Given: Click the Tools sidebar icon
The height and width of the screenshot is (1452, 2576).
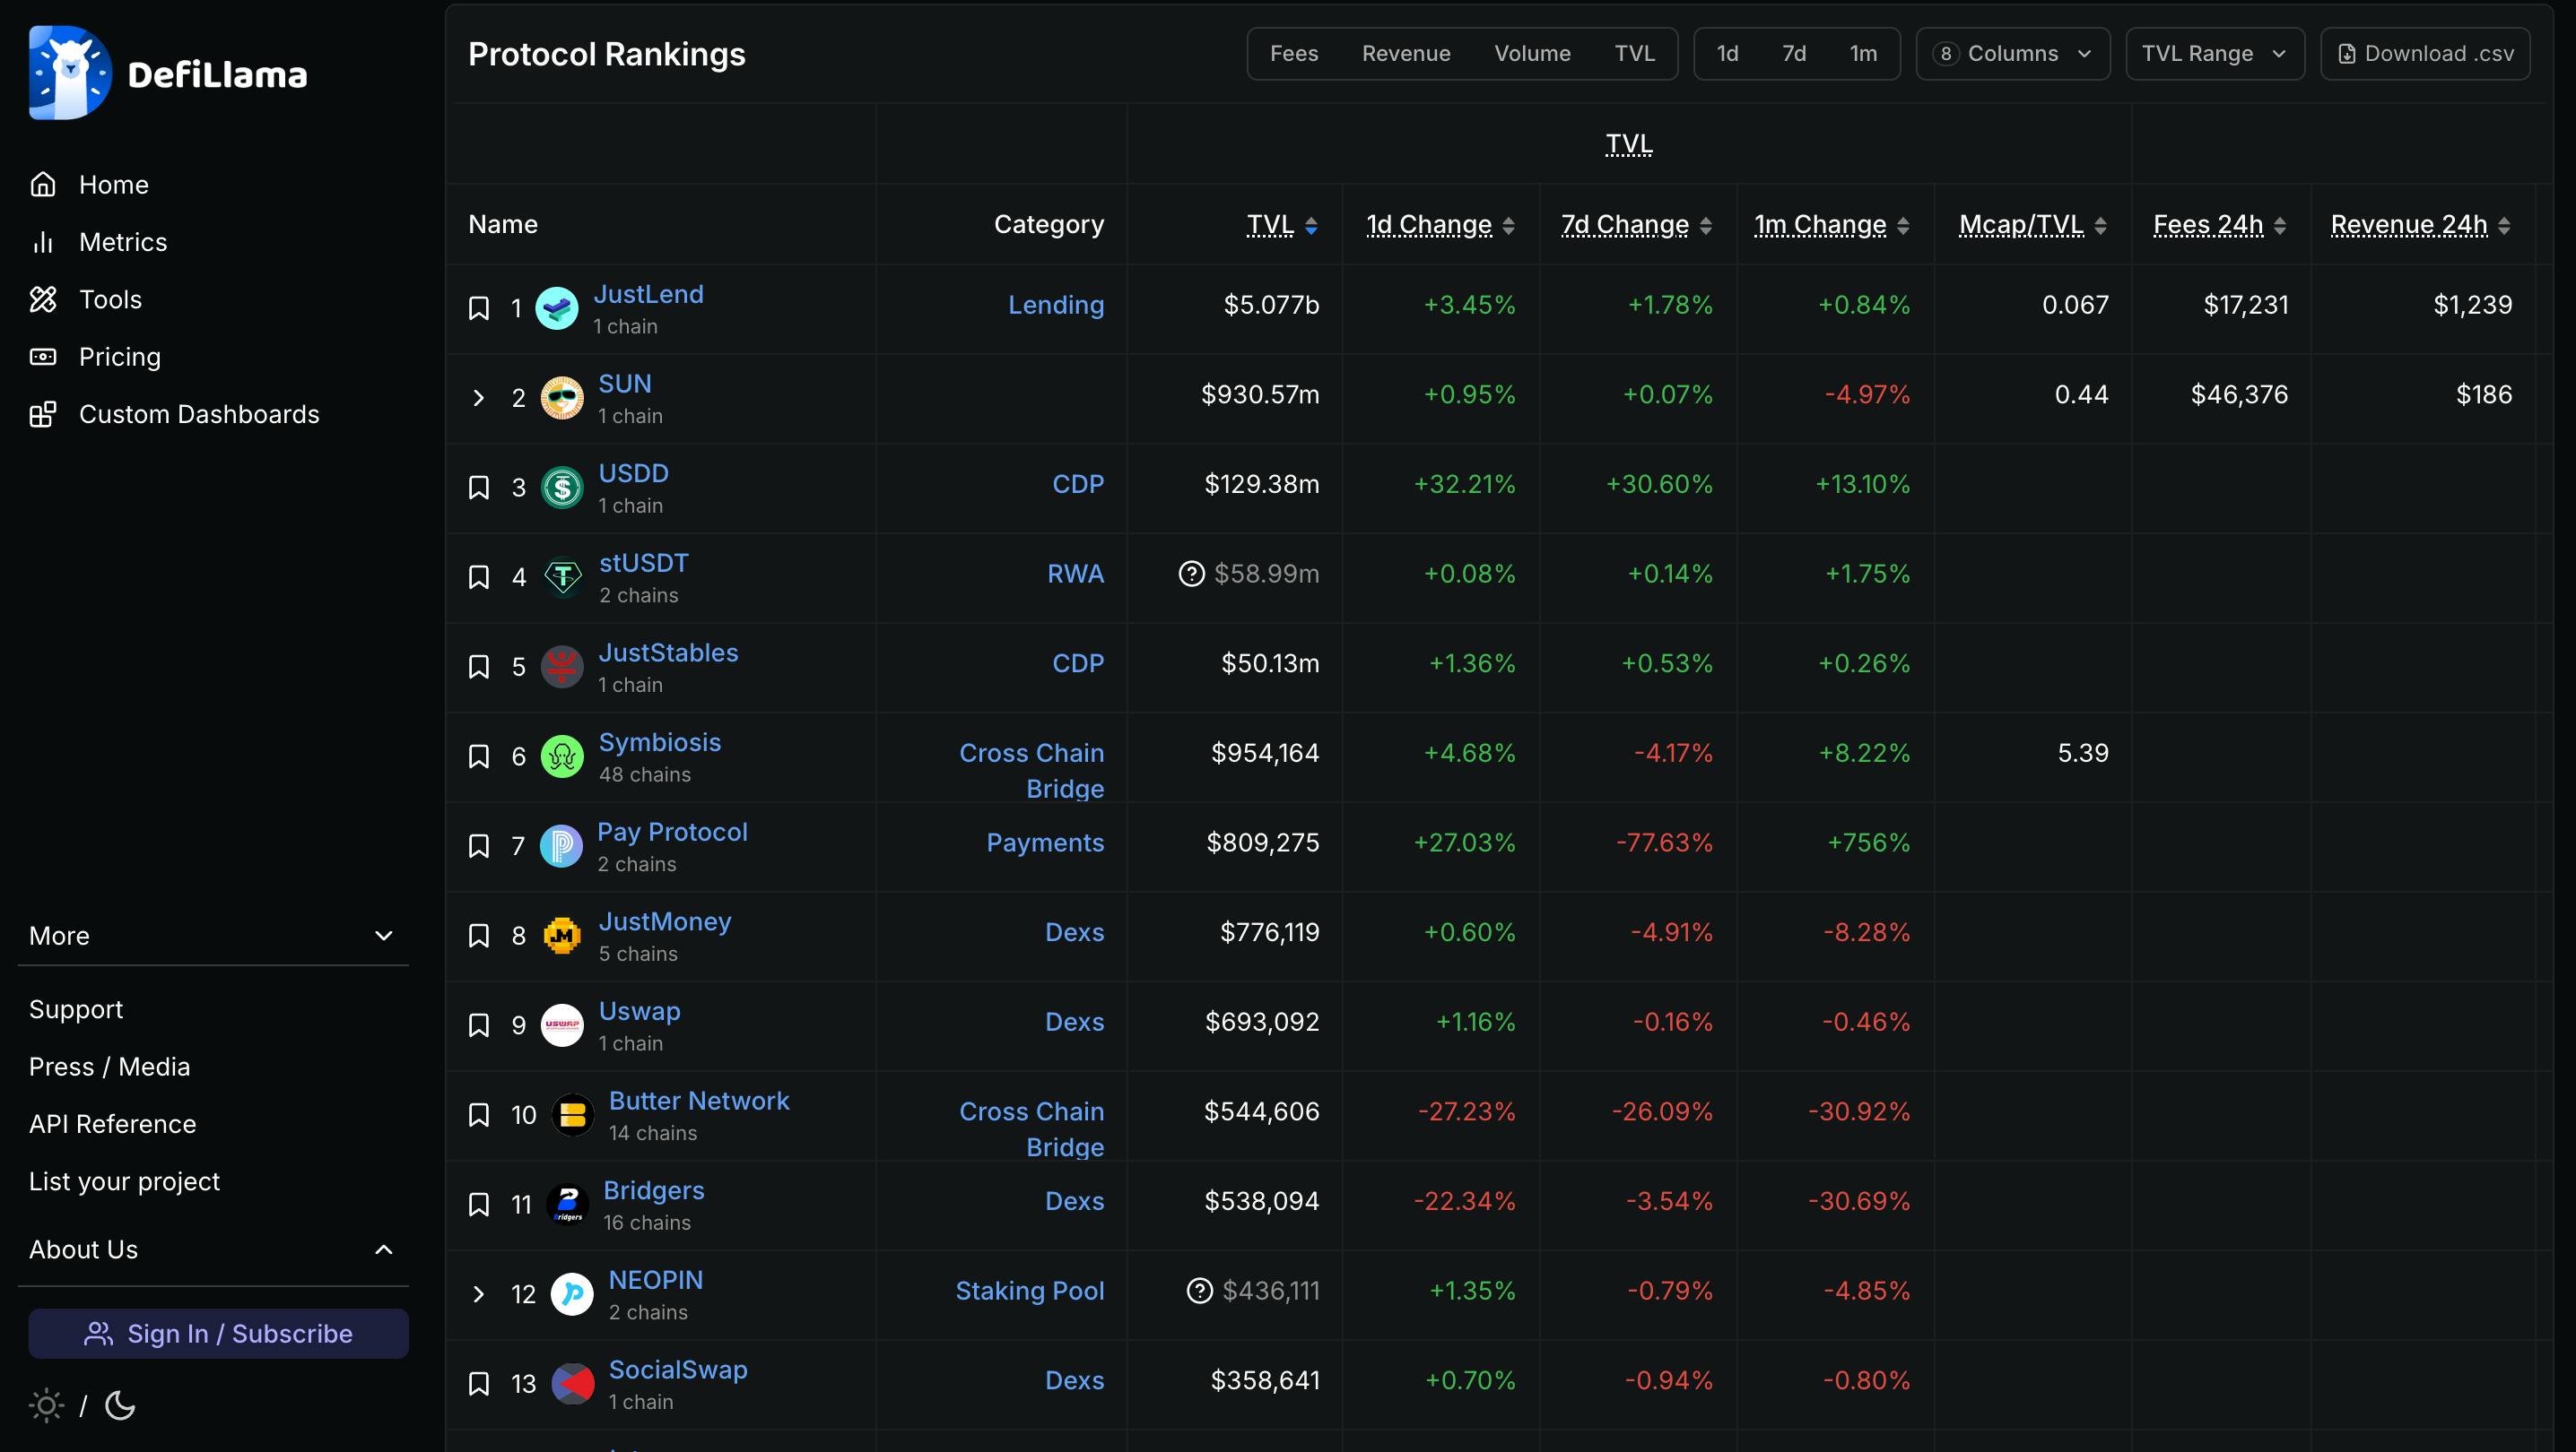Looking at the screenshot, I should [43, 298].
